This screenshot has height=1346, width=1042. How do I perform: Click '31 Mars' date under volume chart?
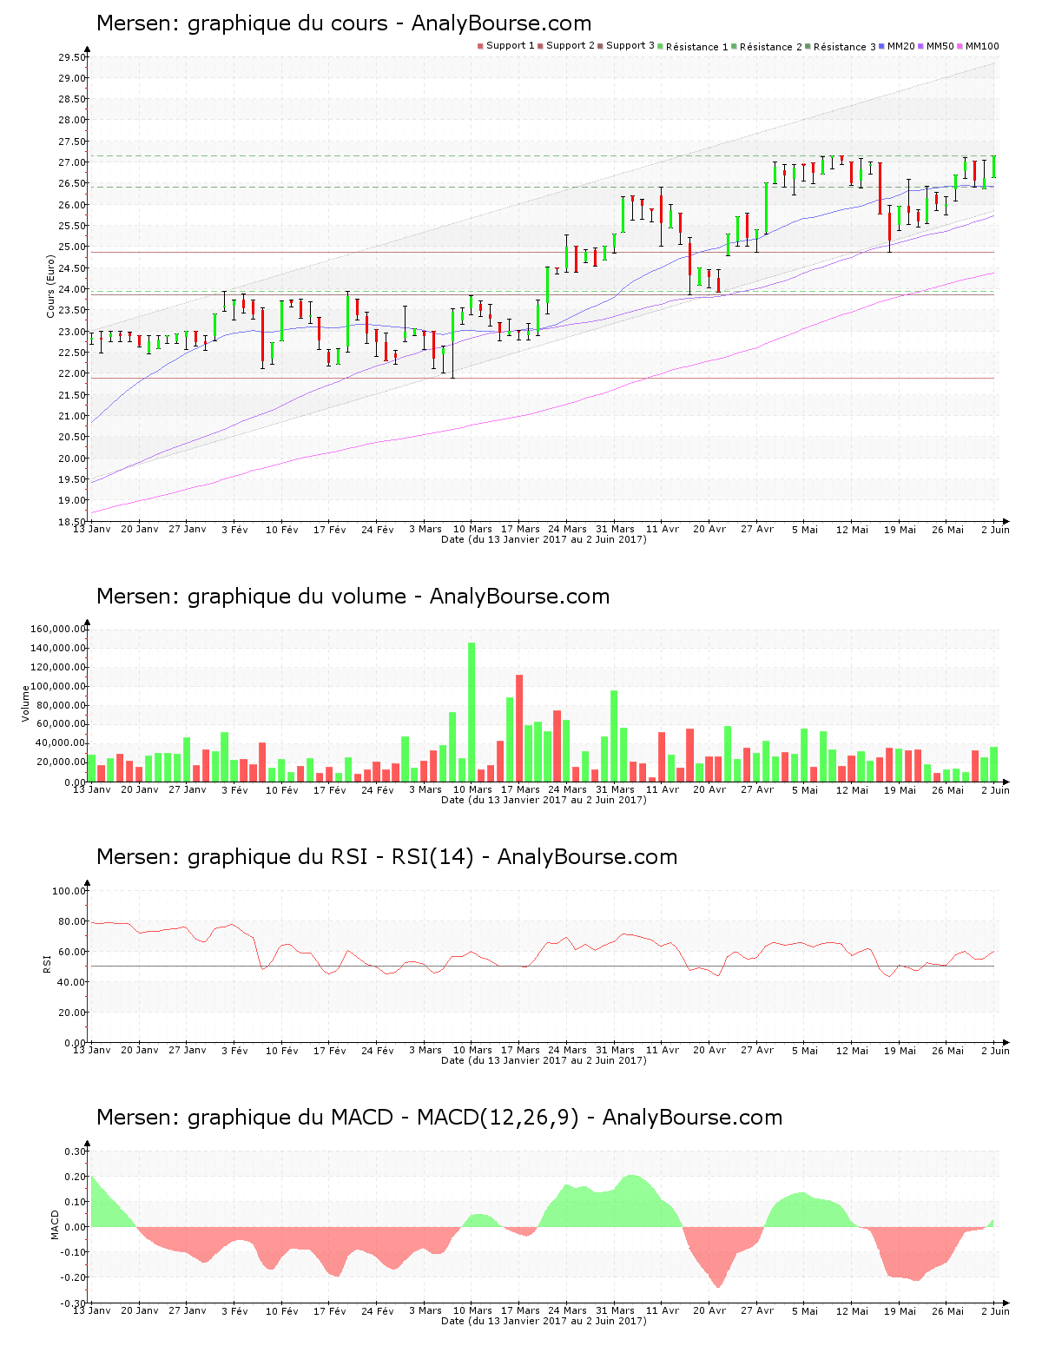pos(615,789)
